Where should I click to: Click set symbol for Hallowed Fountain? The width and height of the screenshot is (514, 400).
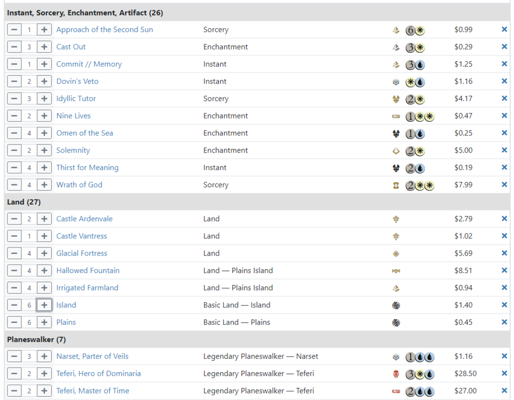click(x=396, y=271)
